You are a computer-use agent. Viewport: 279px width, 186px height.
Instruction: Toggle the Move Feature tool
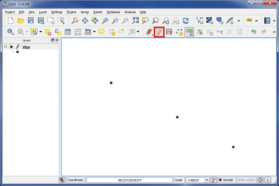pos(189,32)
